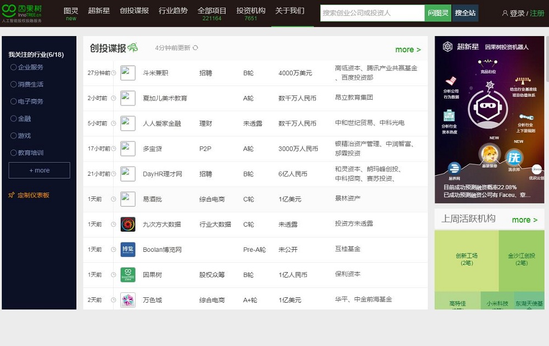Screen dimensions: 549x346
Task: Click the Pre-A轮 round cell
Action: (x=254, y=249)
